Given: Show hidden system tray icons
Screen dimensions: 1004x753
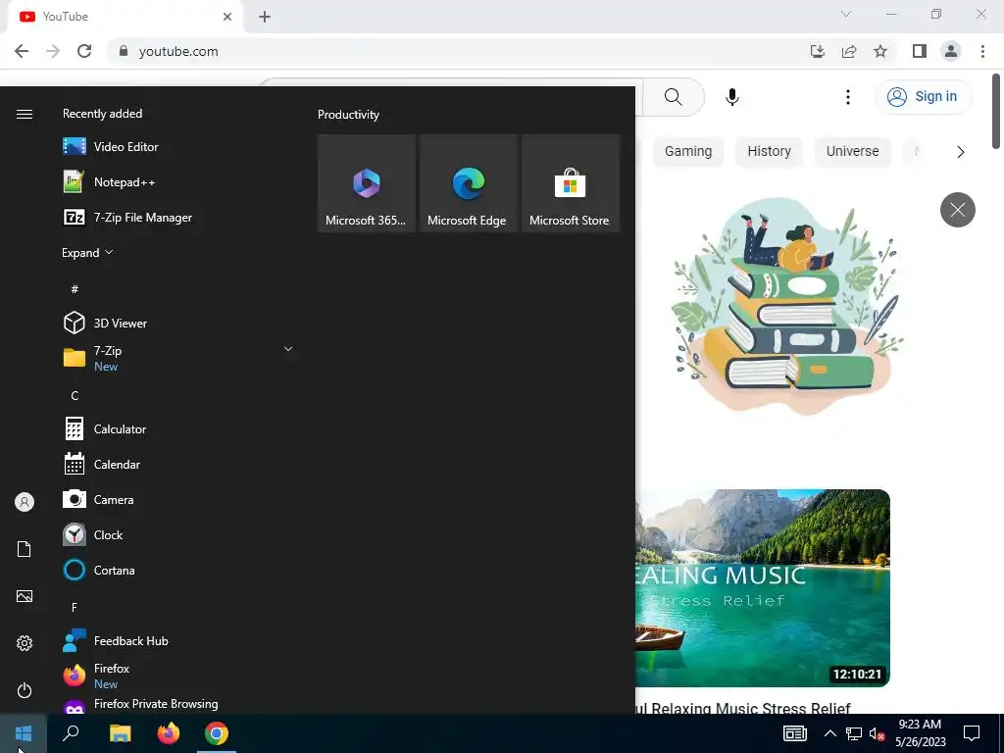Looking at the screenshot, I should (x=829, y=733).
